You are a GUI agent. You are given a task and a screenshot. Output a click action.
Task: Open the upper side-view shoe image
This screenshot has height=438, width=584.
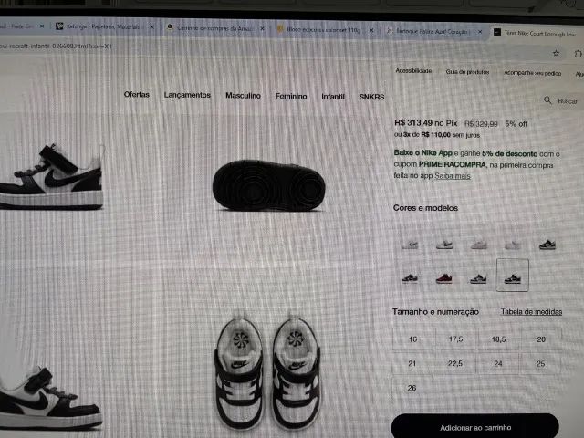click(x=51, y=177)
